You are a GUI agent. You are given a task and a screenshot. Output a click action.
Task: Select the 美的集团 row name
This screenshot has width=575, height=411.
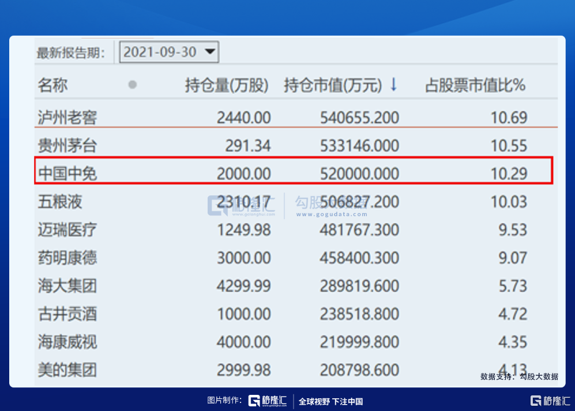point(67,370)
